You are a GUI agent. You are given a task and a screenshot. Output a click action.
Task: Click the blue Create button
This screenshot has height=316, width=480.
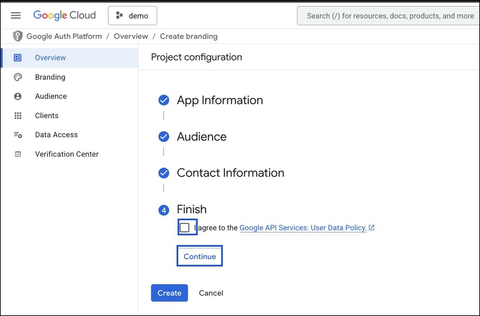(169, 293)
